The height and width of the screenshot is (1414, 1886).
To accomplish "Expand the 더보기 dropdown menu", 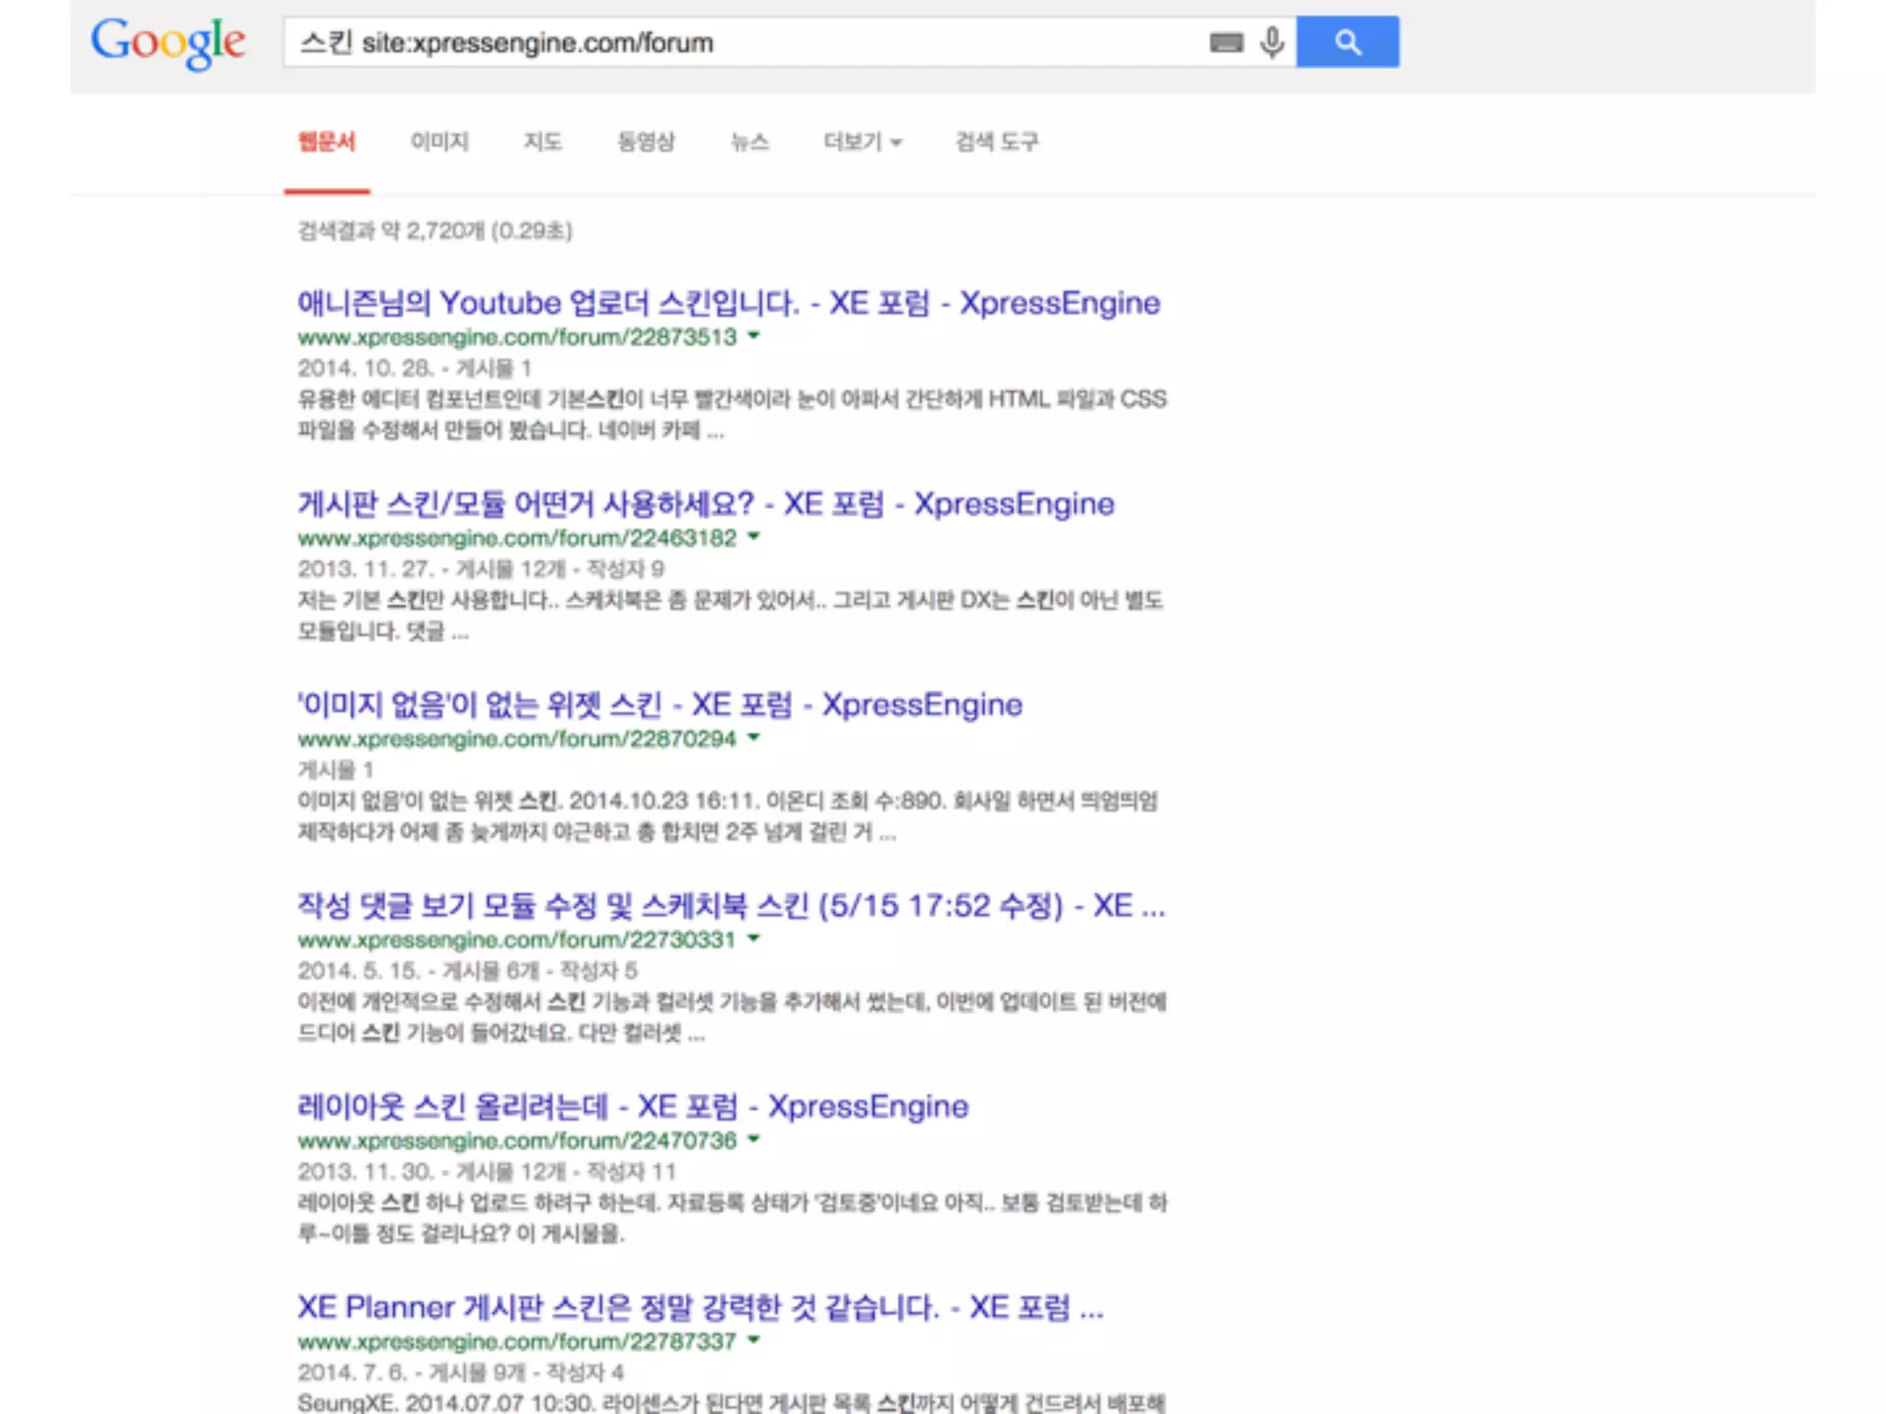I will pos(862,142).
